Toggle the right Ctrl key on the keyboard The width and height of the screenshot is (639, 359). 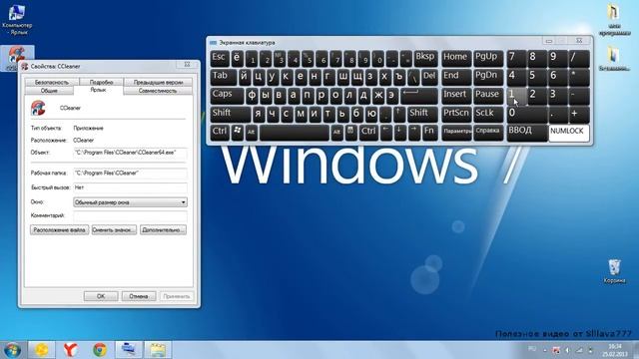[x=368, y=133]
